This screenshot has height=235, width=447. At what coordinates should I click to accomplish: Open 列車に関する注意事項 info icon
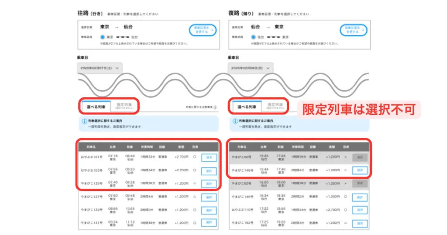(215, 107)
